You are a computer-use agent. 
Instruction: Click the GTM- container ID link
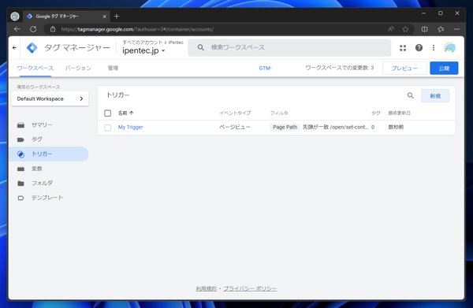[265, 68]
